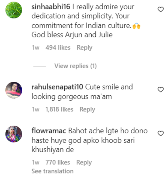The height and width of the screenshot is (180, 168).
Task: Reply to flowramac's comment
Action: pyautogui.click(x=84, y=162)
